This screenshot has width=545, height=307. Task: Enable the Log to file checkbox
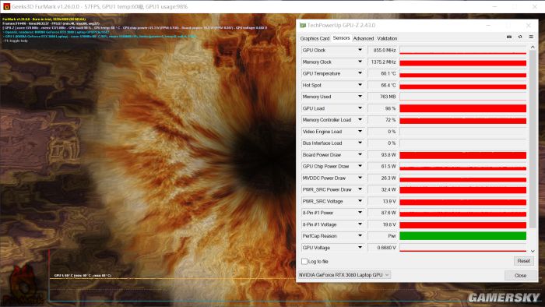tap(304, 262)
